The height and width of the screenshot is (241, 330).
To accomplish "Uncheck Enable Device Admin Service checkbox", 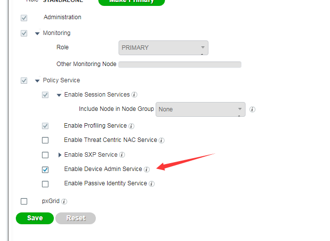I will coord(45,170).
